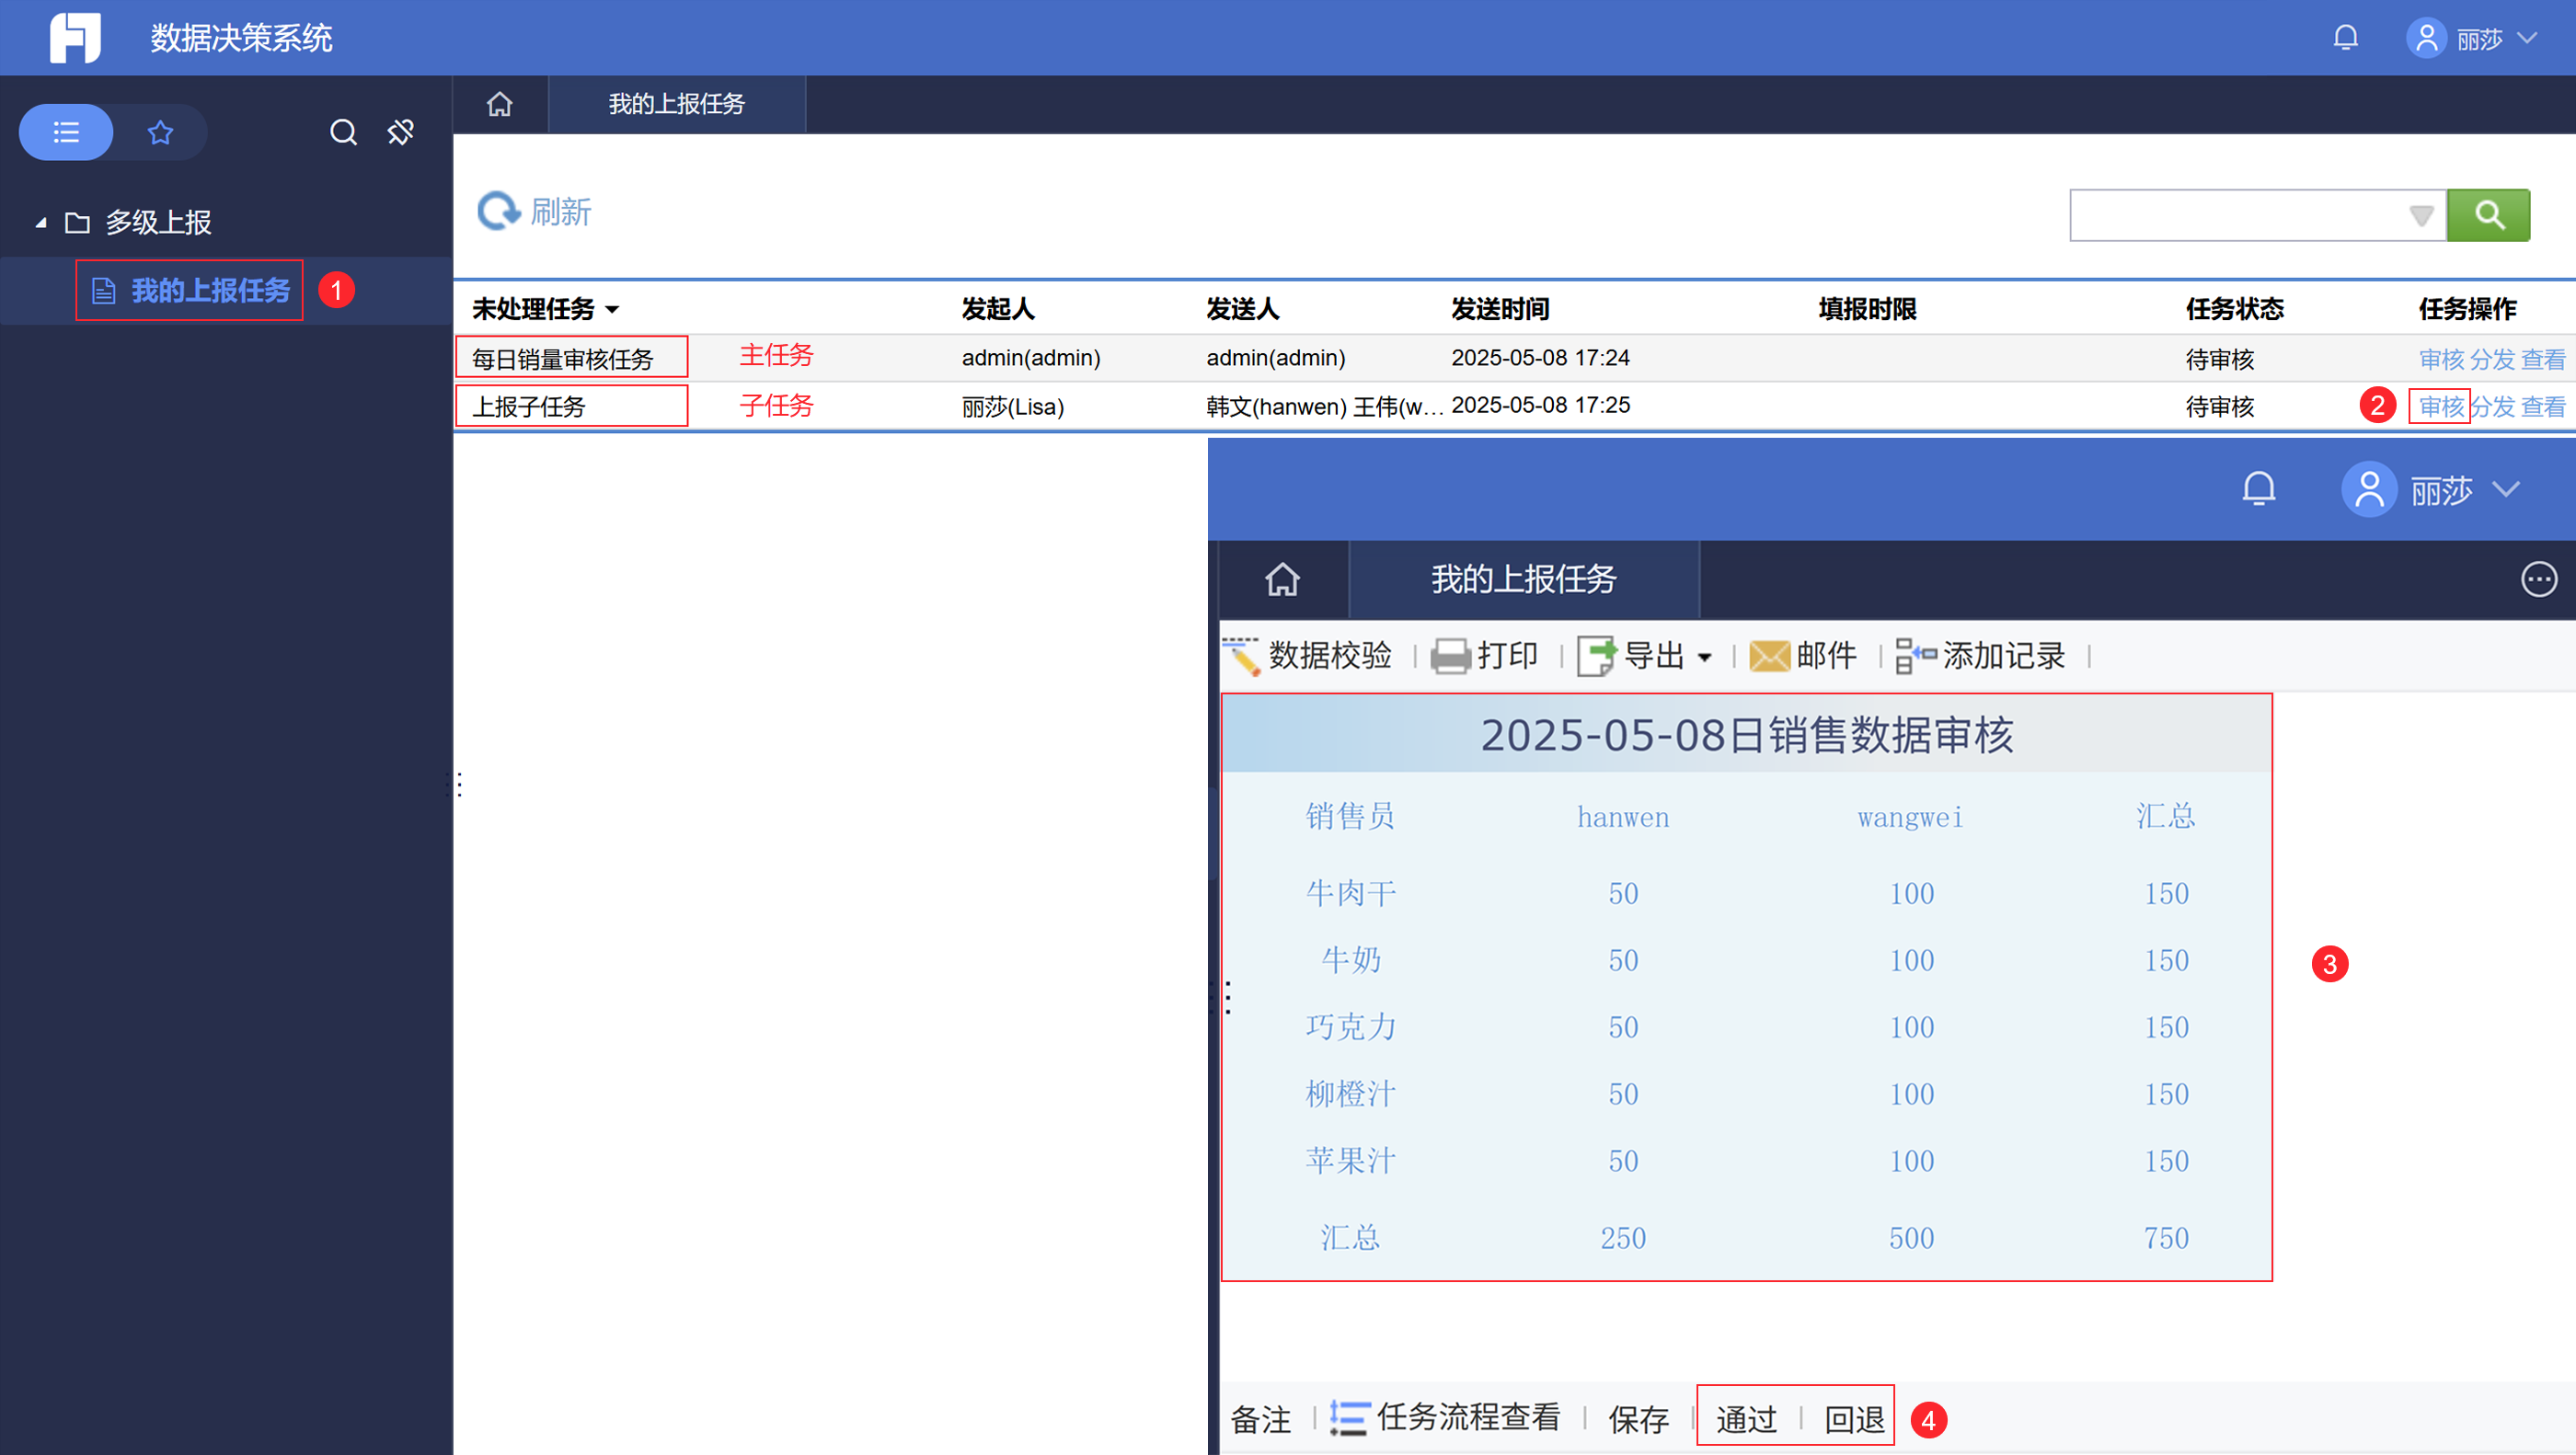The height and width of the screenshot is (1455, 2576).
Task: Click 查看 link for 每日销量审核任务 row
Action: tap(2542, 359)
